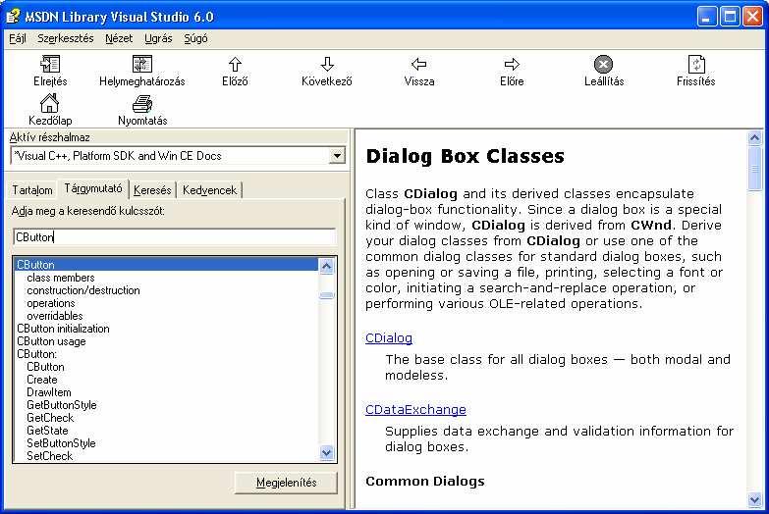The image size is (769, 514).
Task: Open the Kedvencek tab
Action: 209,190
